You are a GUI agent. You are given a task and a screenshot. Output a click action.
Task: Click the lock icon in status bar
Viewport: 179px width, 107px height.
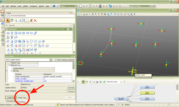pos(123,105)
